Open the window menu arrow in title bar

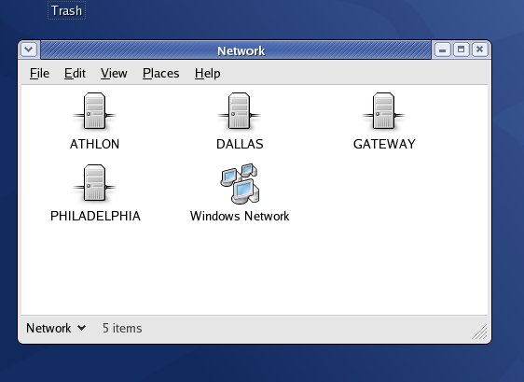(29, 50)
